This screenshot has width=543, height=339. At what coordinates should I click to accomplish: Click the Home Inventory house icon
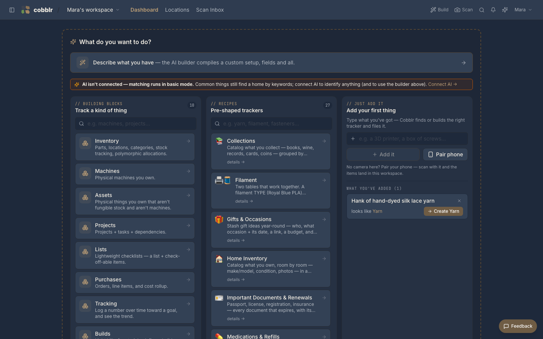[x=219, y=258]
